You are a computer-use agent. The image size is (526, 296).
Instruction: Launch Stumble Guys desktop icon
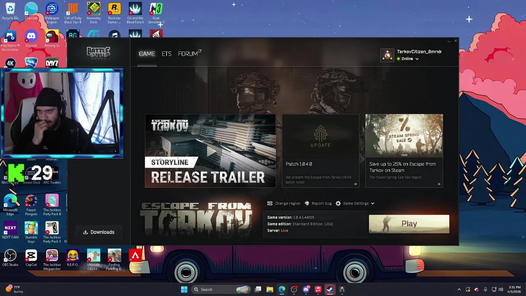click(31, 232)
